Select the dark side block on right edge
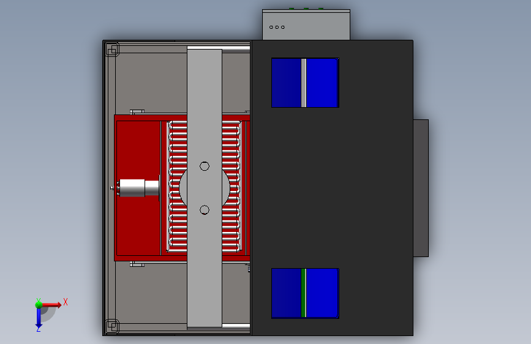 pos(421,188)
